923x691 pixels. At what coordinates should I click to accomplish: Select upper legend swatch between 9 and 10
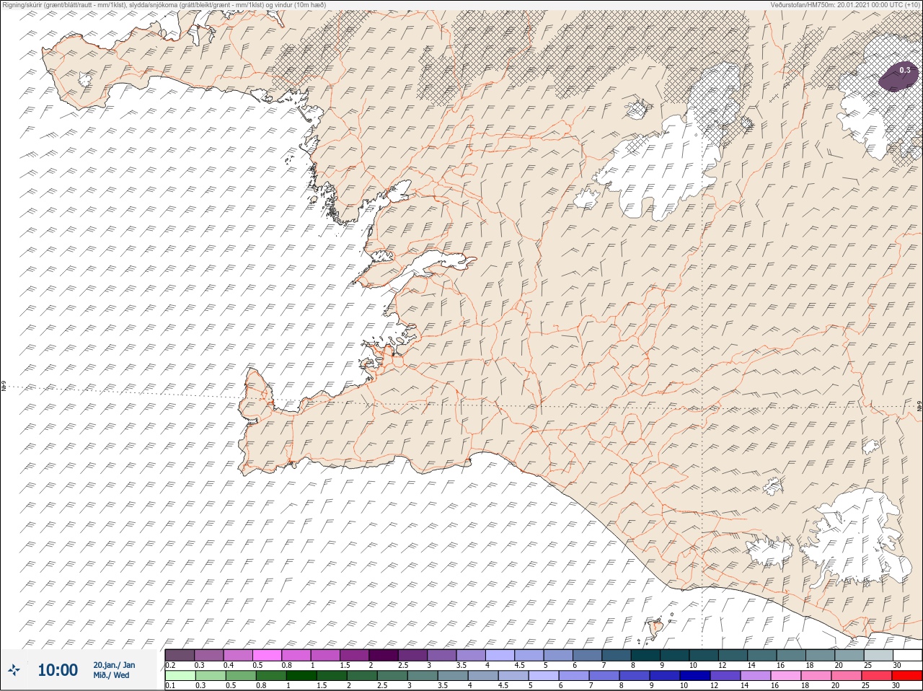click(x=675, y=654)
